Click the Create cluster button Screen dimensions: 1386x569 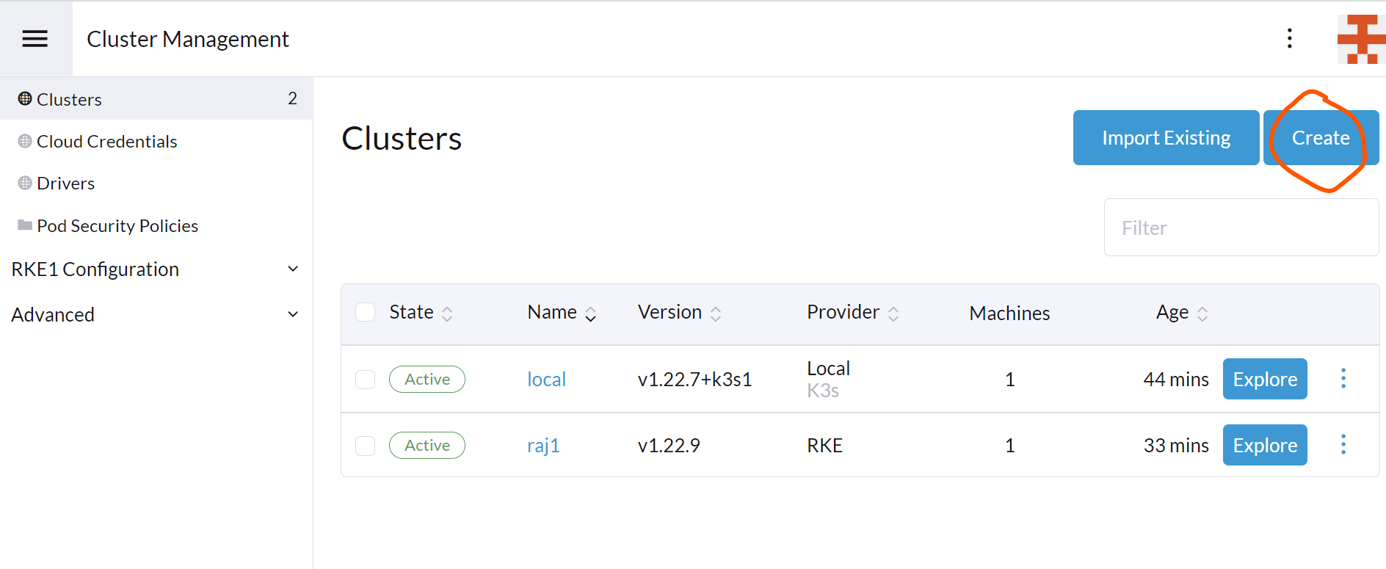[1320, 138]
